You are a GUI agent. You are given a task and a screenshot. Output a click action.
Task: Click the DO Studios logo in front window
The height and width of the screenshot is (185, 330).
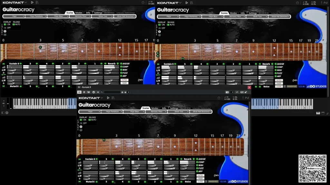[x=238, y=181]
